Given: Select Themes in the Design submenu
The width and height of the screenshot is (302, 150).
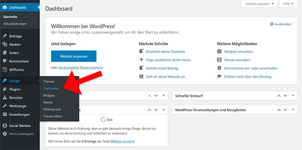Looking at the screenshot, I should click(49, 81).
